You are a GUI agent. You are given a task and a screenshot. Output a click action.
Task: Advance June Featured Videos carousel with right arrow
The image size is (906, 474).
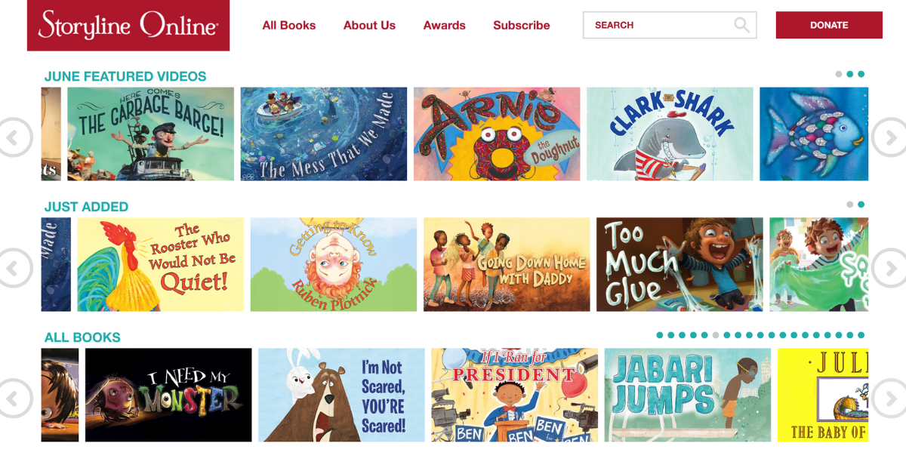click(889, 137)
